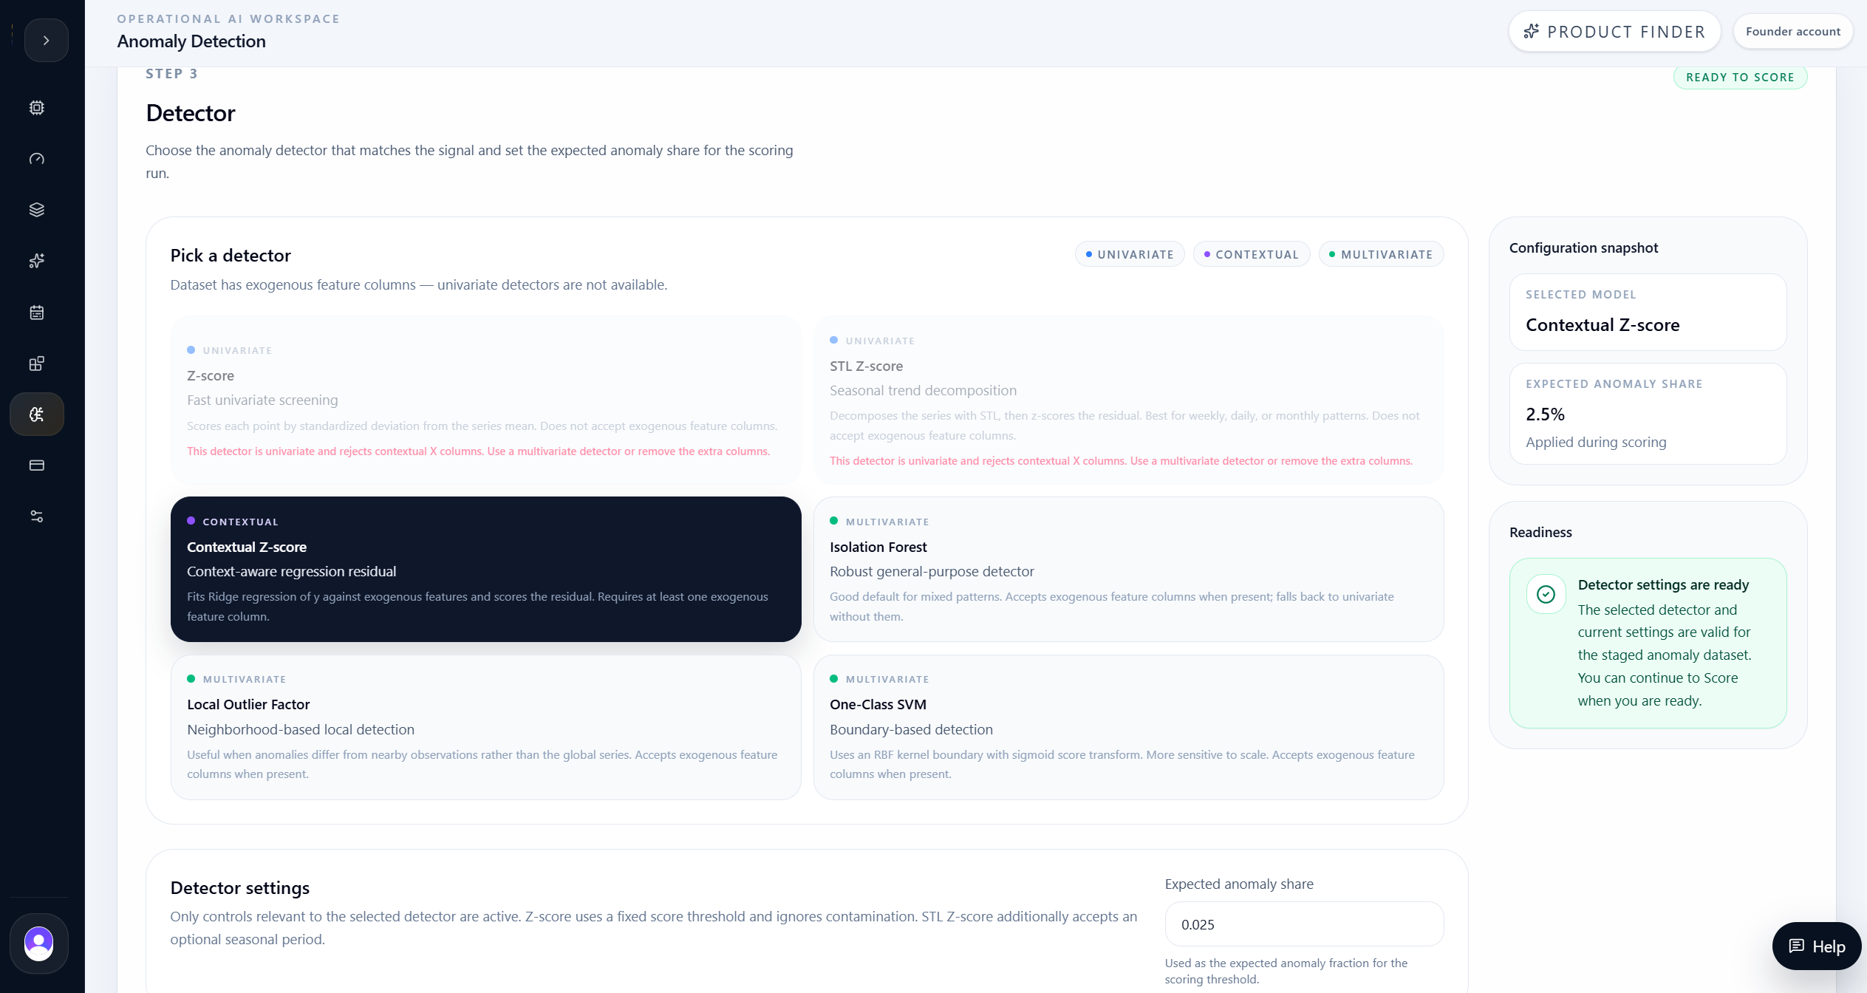Click the 'Pick a detector' heading

(231, 256)
